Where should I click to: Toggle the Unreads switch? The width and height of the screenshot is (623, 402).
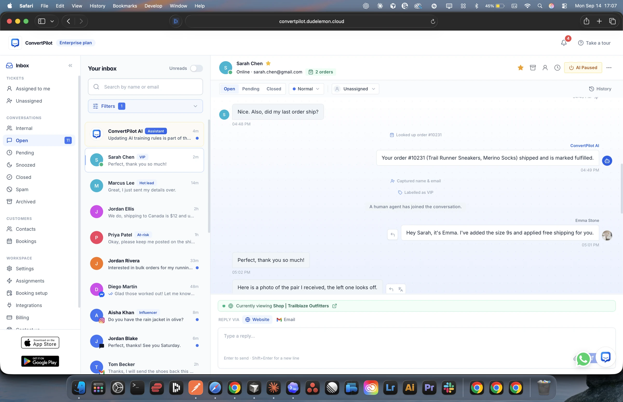point(196,68)
